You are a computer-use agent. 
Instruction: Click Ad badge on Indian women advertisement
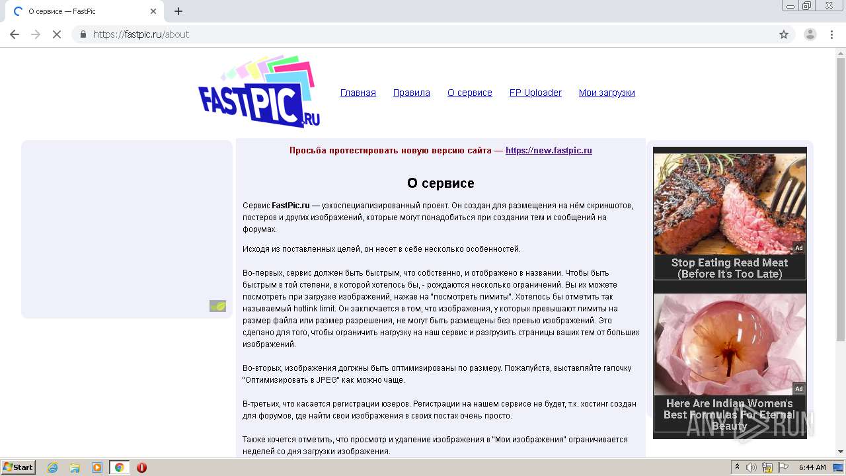[799, 389]
